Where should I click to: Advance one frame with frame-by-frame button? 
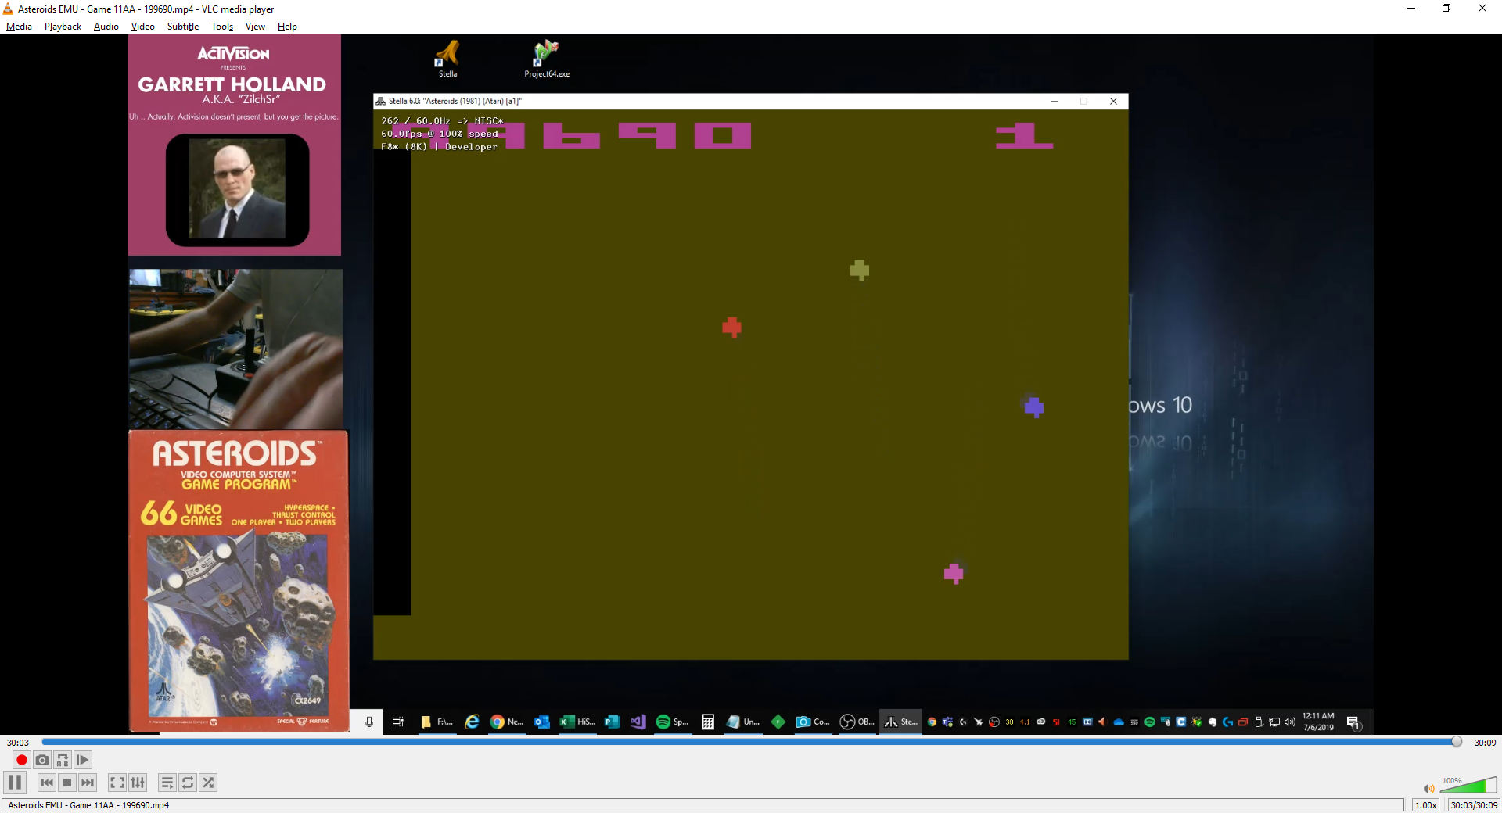(x=83, y=760)
